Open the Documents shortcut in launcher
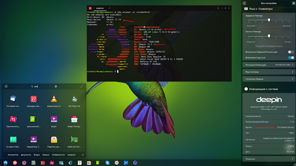Screen dimensions: 296x166 [x=26, y=155]
